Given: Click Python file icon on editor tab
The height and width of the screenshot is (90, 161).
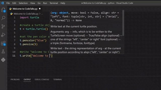Looking at the screenshot, I should [10, 9].
